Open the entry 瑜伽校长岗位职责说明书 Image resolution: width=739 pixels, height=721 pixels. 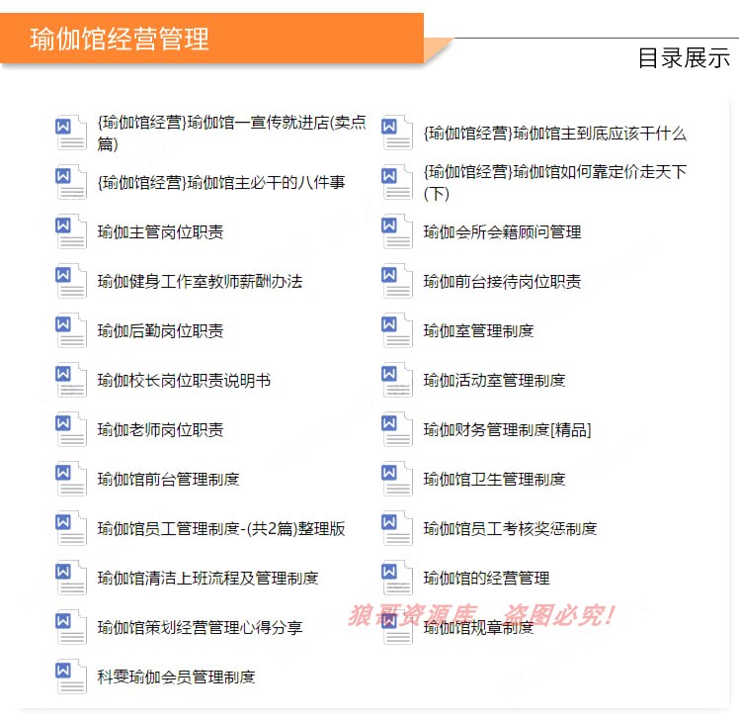pos(184,381)
